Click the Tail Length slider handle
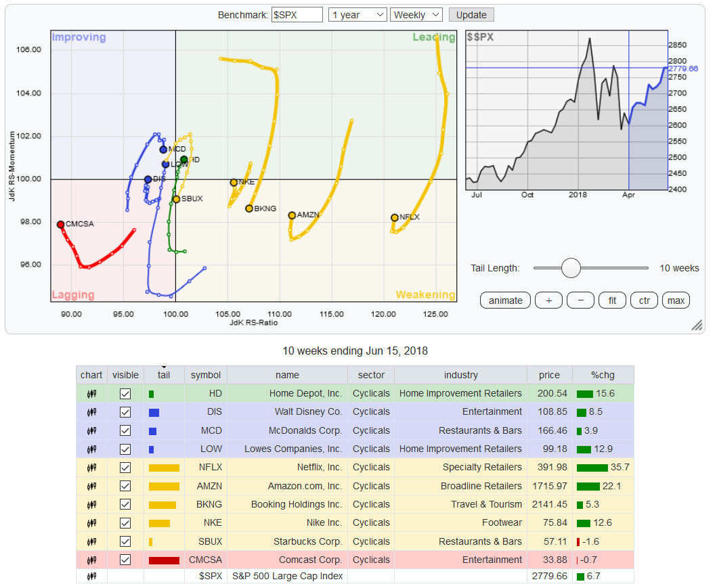This screenshot has height=584, width=717. pyautogui.click(x=571, y=268)
